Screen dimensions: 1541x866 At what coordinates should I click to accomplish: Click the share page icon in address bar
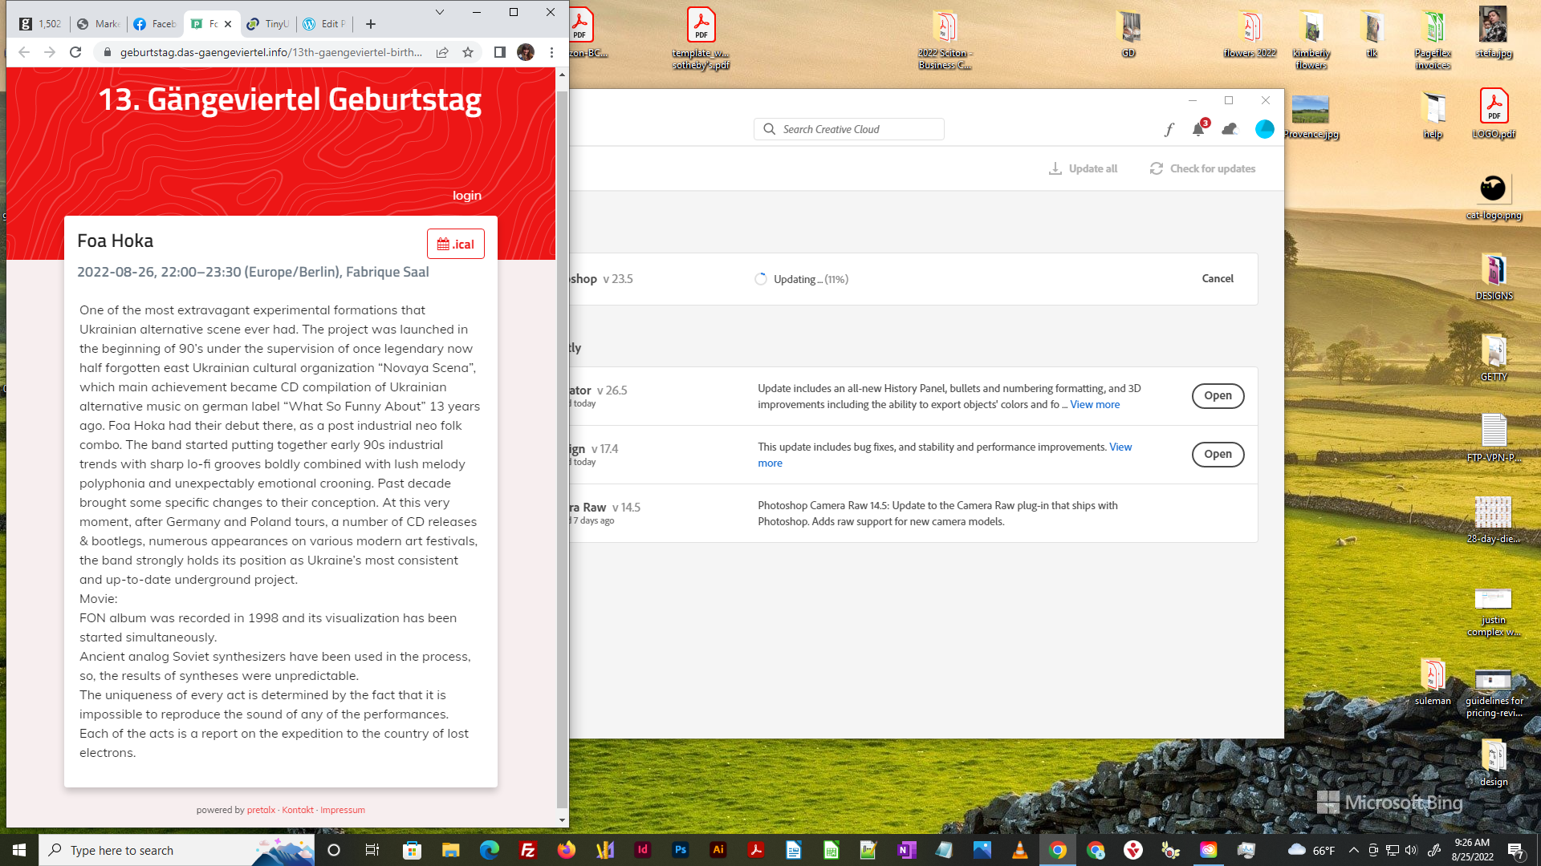(x=442, y=52)
